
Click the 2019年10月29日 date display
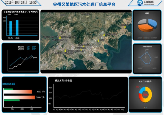point(16,2)
